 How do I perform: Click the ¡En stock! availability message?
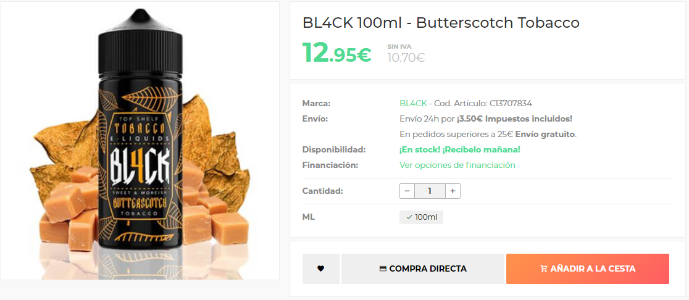(x=420, y=150)
